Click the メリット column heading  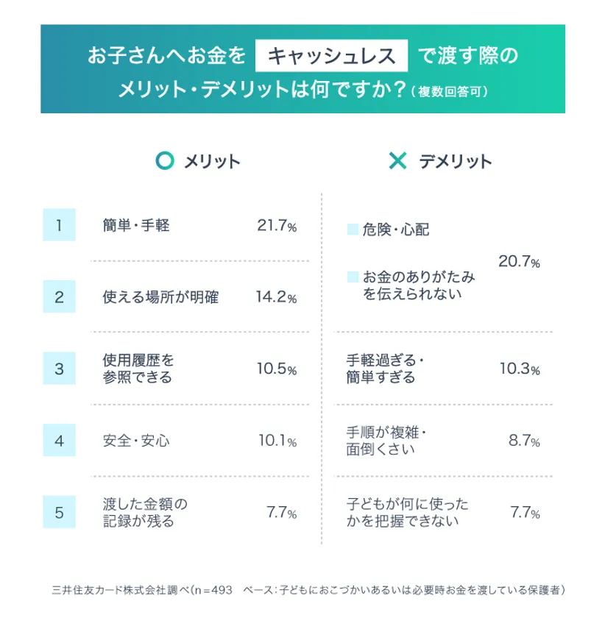coord(213,162)
